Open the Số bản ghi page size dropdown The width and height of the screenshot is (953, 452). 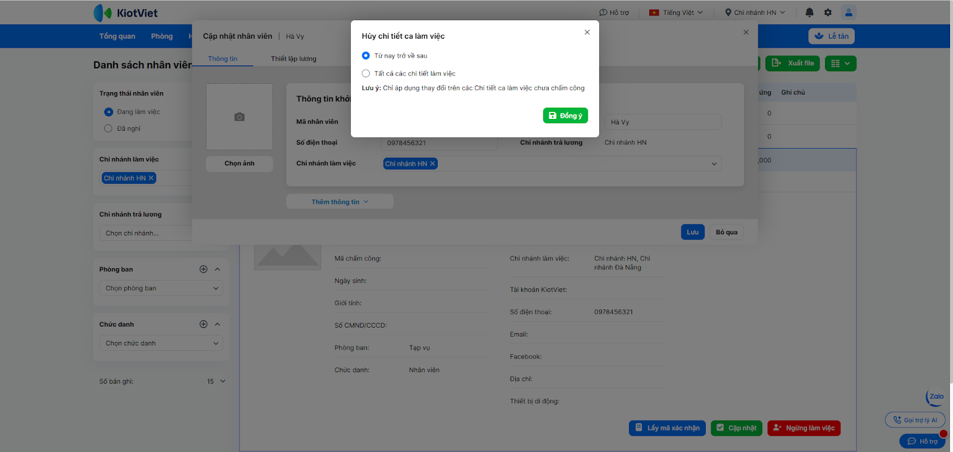pos(216,381)
